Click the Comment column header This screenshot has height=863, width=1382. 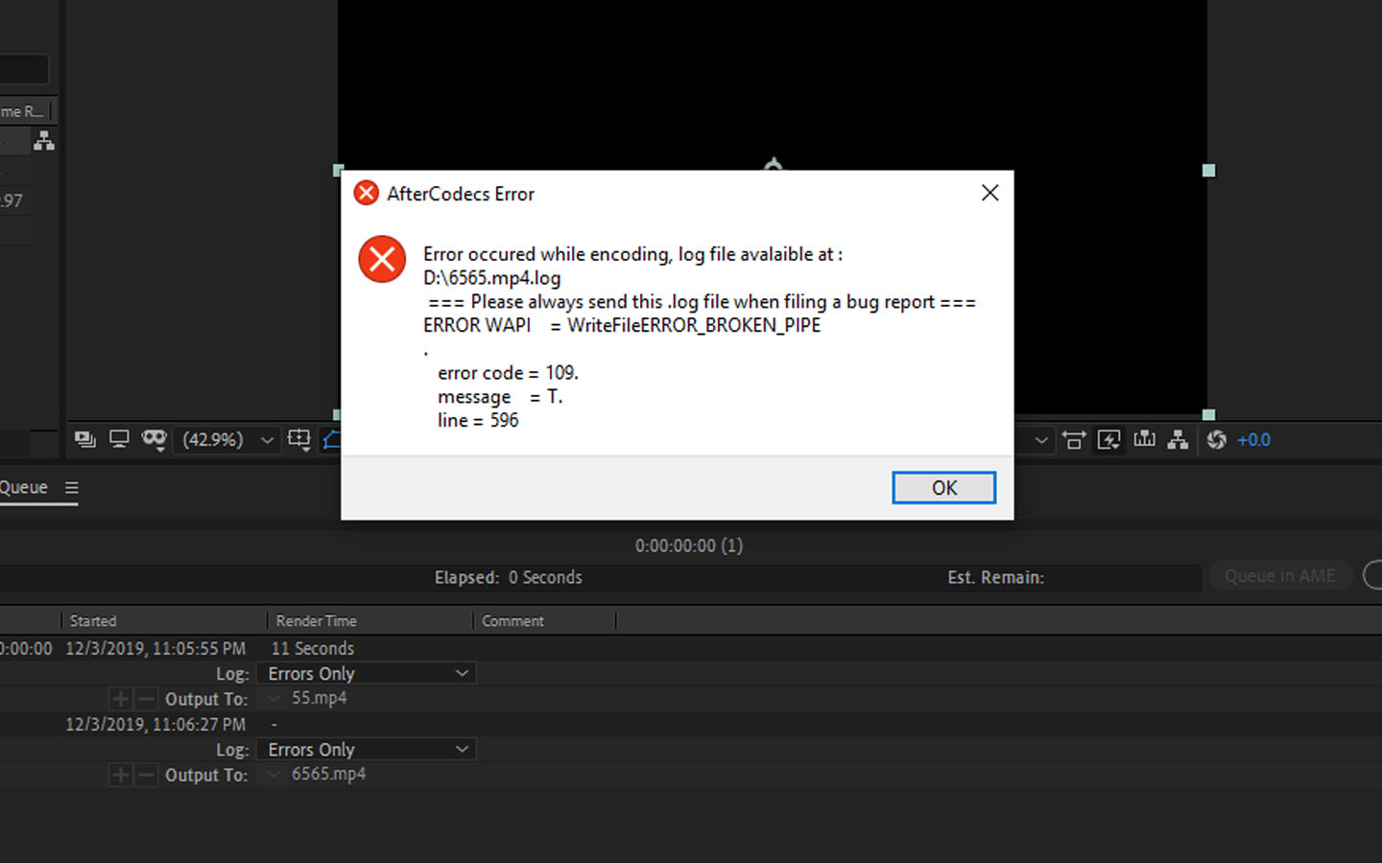point(512,620)
